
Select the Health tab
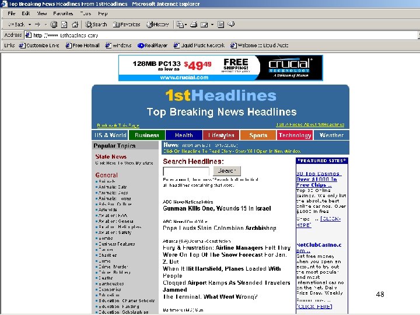[184, 135]
